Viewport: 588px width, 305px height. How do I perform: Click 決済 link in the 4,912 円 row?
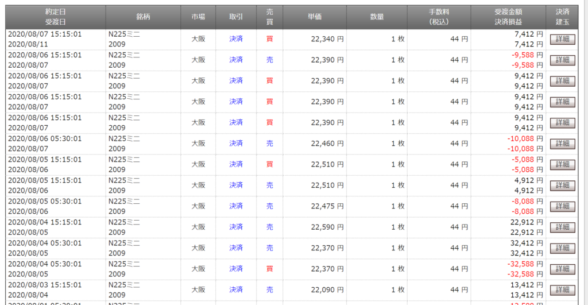[236, 186]
